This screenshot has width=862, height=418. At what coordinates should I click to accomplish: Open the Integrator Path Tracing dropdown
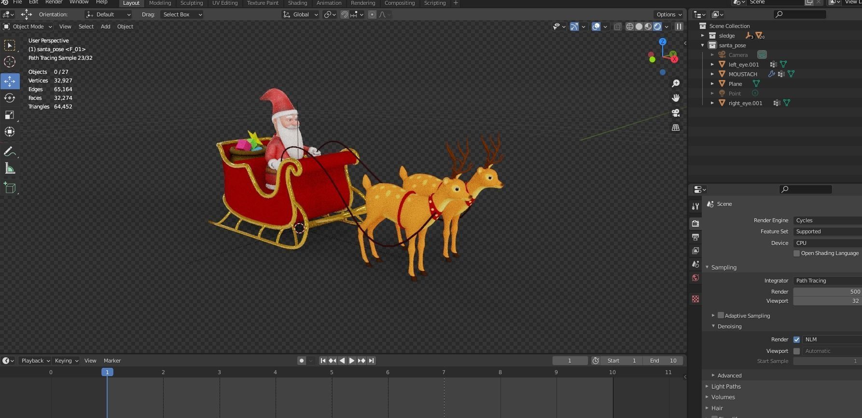827,281
